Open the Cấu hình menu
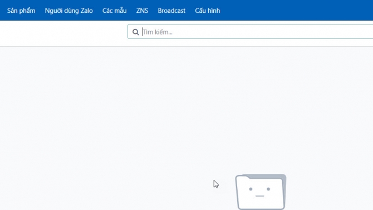This screenshot has width=373, height=210. 208,11
